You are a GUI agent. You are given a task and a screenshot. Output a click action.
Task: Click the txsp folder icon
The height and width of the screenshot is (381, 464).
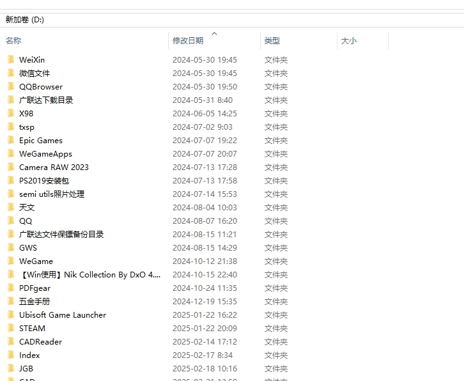(x=11, y=127)
